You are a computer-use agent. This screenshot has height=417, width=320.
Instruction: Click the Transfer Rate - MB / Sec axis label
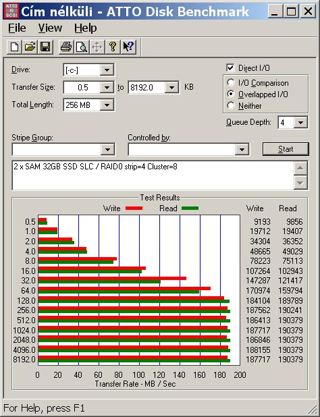click(135, 384)
